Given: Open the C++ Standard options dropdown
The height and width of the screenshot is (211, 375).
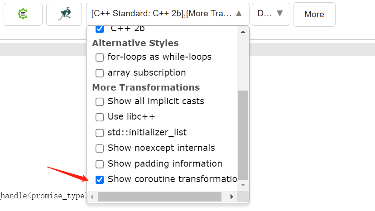Looking at the screenshot, I should [167, 14].
